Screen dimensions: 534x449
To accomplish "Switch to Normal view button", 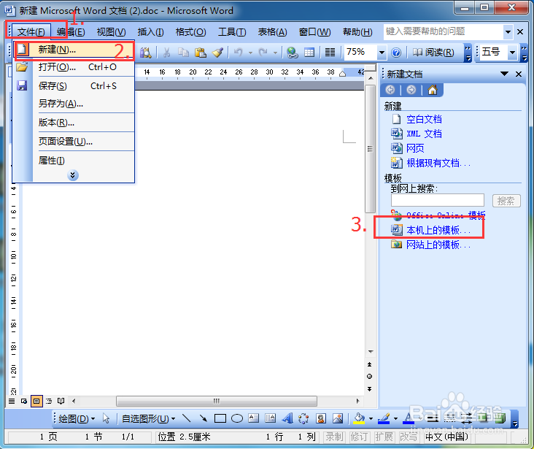I will click(x=12, y=401).
